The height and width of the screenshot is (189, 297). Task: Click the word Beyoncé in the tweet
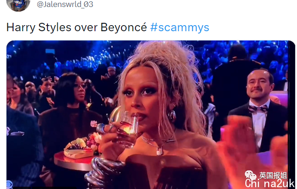124,27
